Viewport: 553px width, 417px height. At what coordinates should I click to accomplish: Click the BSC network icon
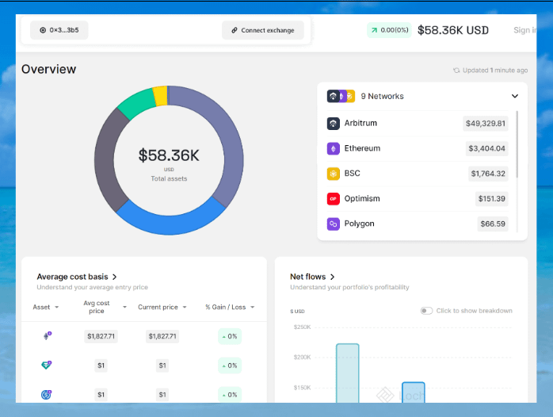point(334,174)
